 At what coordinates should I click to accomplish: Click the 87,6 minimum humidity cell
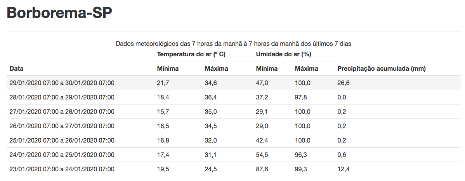262,169
